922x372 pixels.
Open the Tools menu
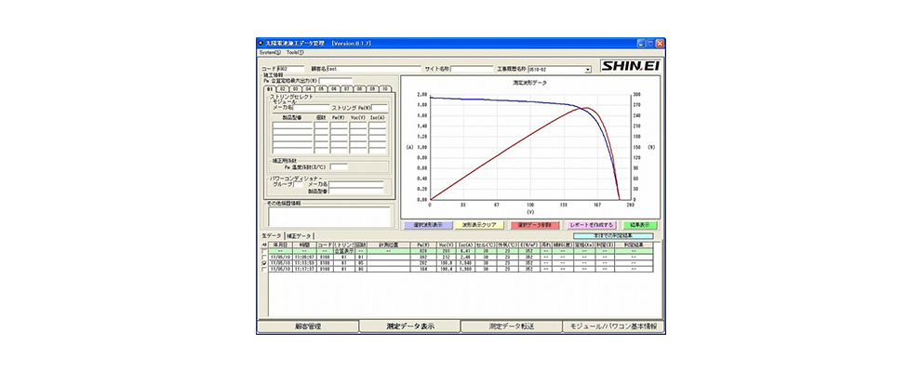click(x=296, y=52)
